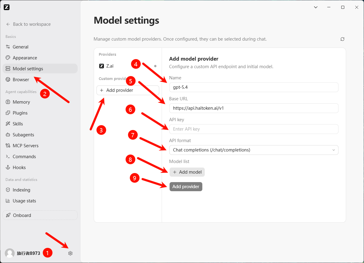Click the Enter API key field
The height and width of the screenshot is (263, 364).
(254, 129)
